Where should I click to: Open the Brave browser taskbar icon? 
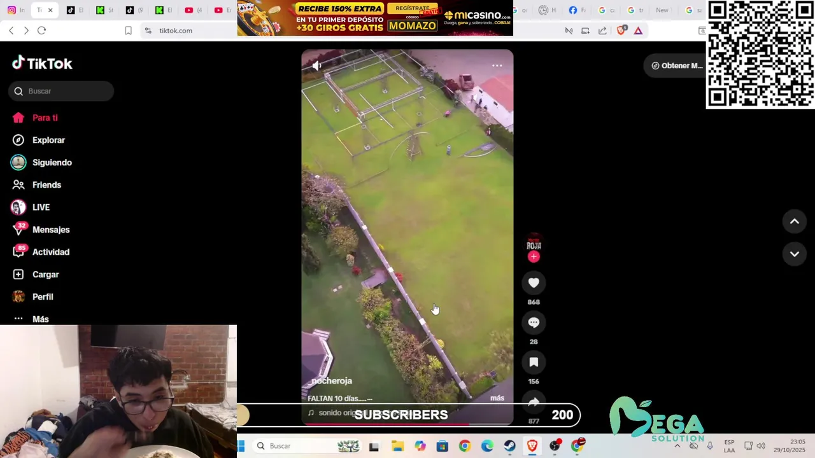532,447
